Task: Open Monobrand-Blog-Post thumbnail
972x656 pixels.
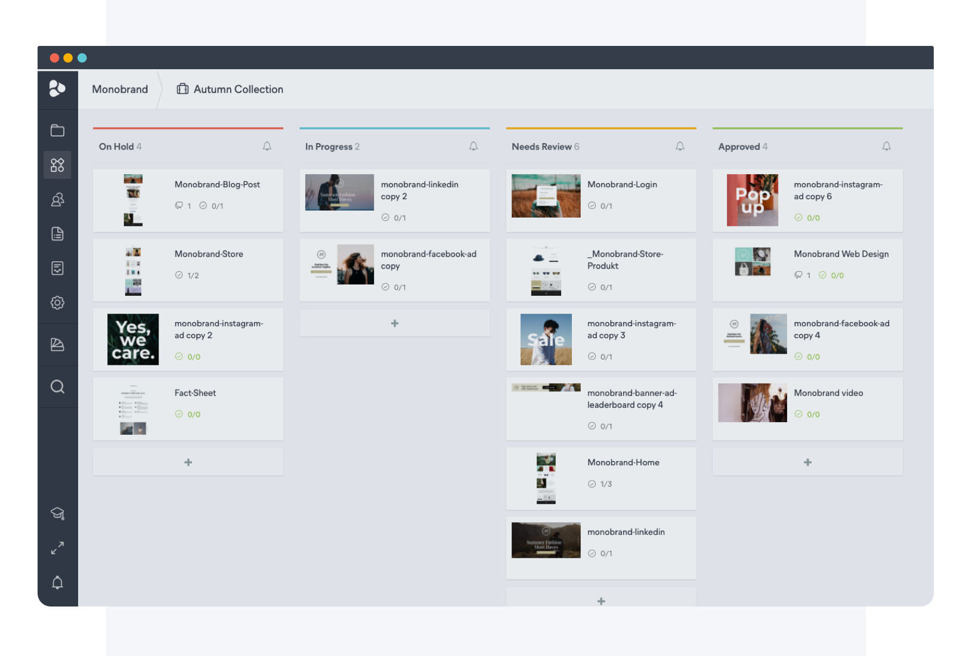Action: [133, 200]
